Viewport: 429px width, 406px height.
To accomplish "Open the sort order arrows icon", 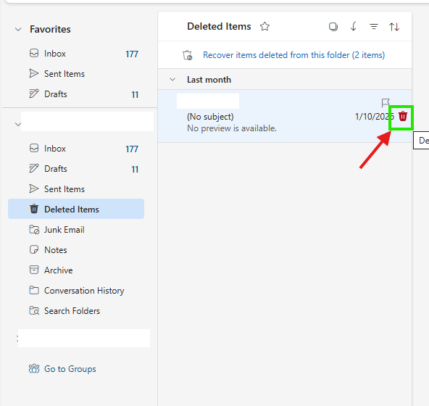I will pos(394,27).
